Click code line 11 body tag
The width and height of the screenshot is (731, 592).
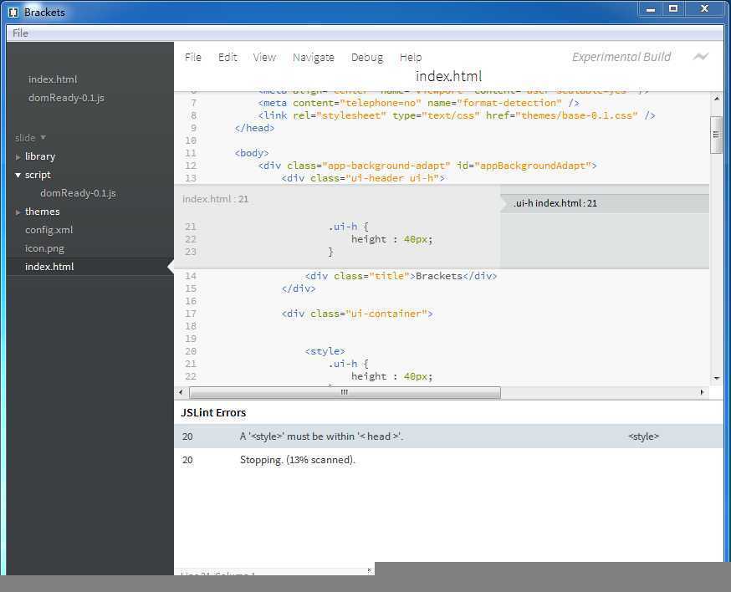click(x=252, y=153)
